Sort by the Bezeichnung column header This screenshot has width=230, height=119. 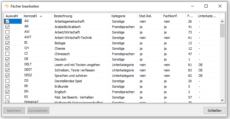pyautogui.click(x=81, y=16)
